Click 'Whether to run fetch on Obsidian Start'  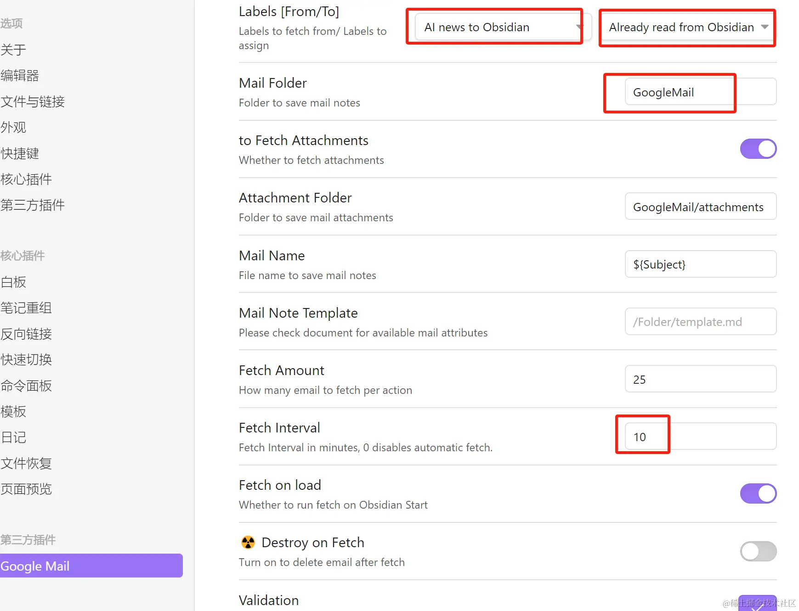pyautogui.click(x=333, y=505)
